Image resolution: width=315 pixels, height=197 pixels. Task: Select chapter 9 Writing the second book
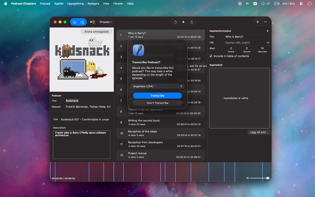click(161, 122)
